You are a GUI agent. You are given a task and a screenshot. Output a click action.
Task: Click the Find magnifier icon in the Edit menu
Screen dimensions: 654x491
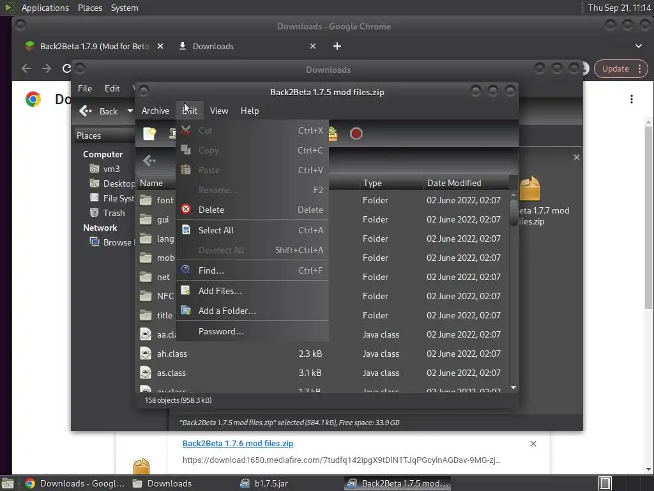click(186, 270)
